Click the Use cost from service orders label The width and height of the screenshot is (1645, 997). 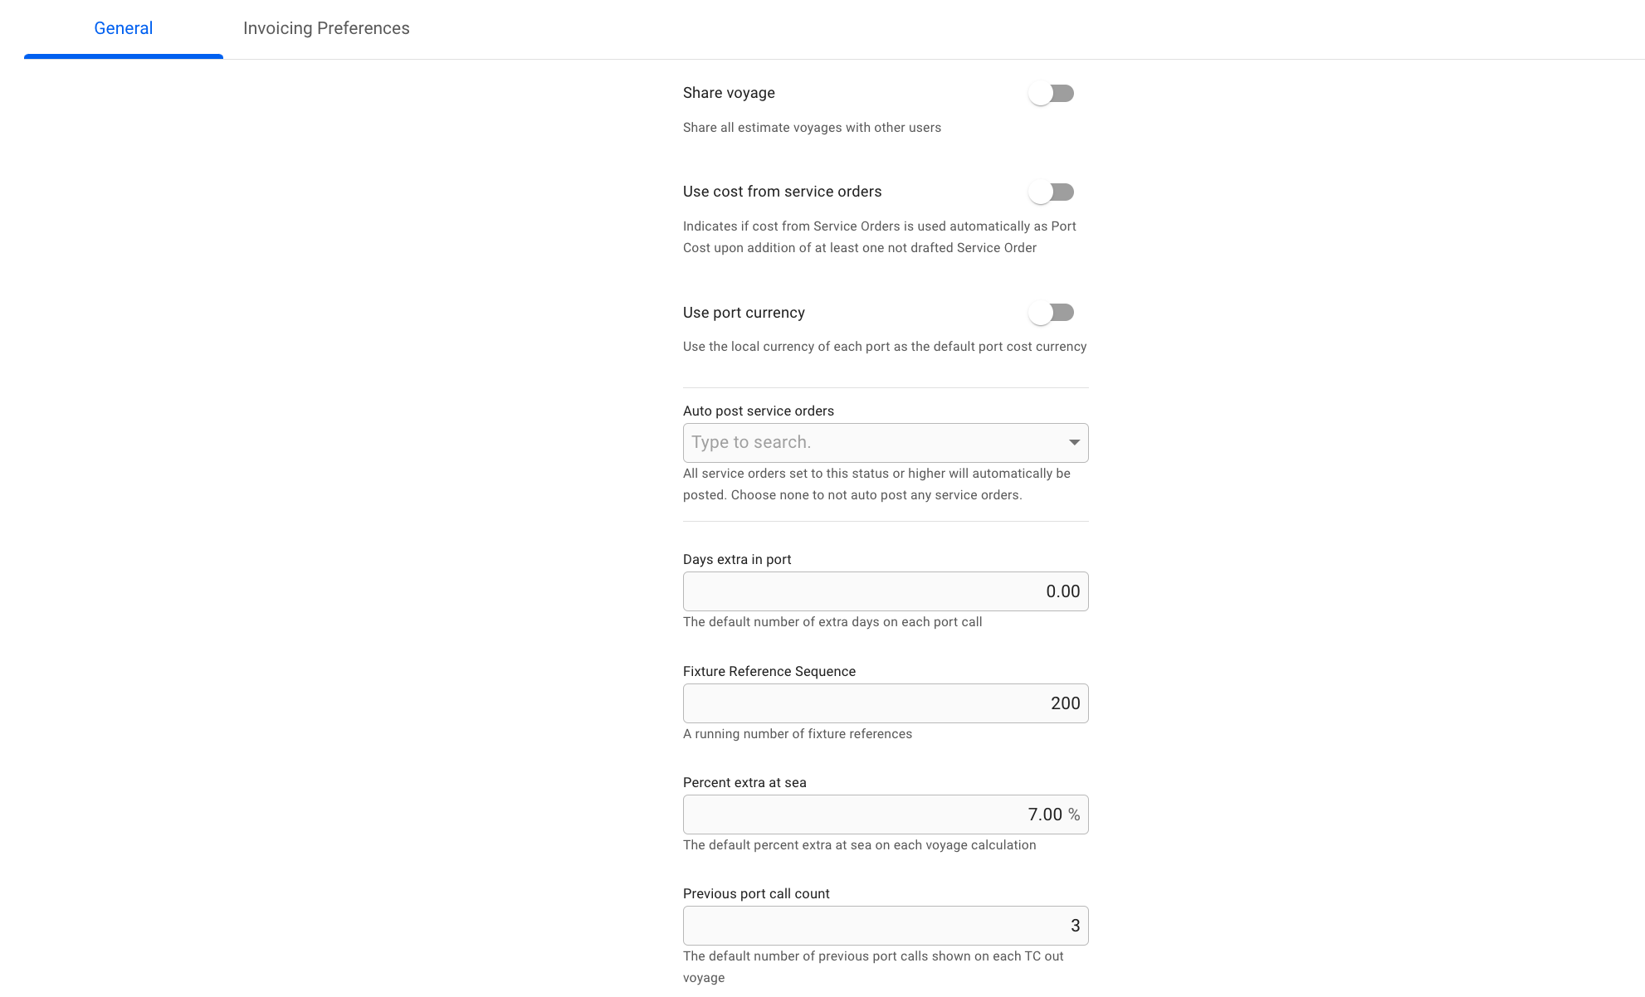pos(782,192)
